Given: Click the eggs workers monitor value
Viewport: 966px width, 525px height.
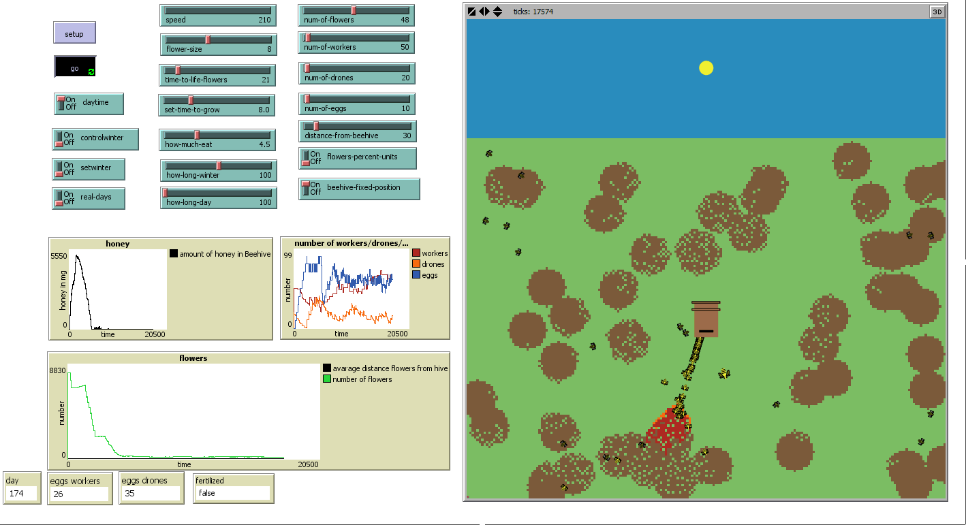Looking at the screenshot, I should 79,494.
